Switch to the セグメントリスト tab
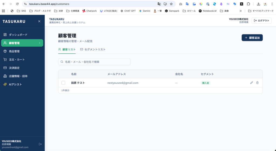276x151 pixels. 93,50
